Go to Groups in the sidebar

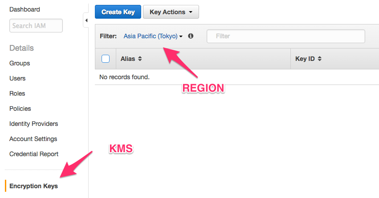tap(20, 63)
